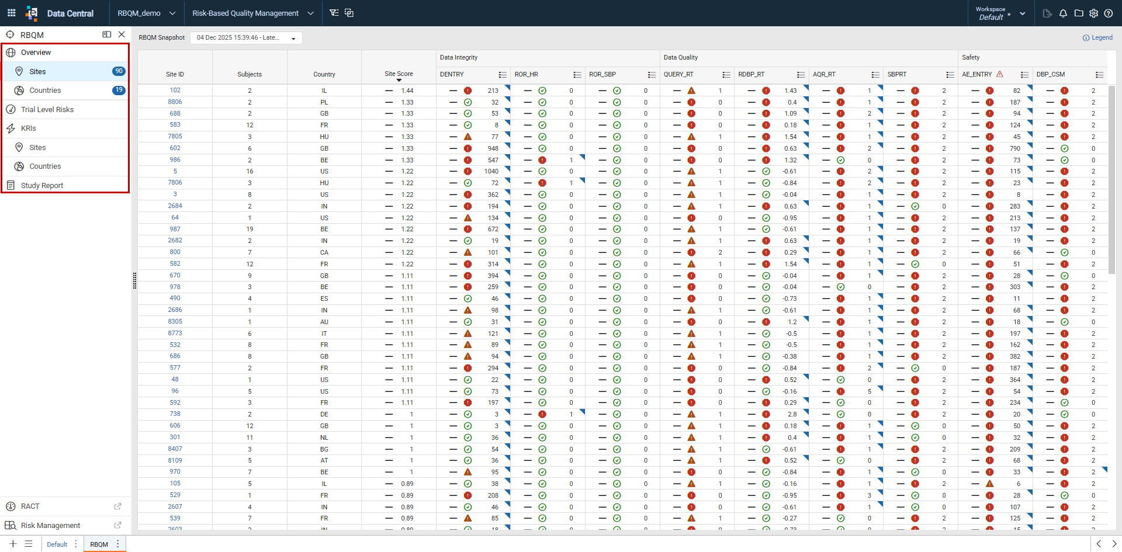Sort by Site Score column
This screenshot has height=552, width=1122.
pyautogui.click(x=399, y=74)
